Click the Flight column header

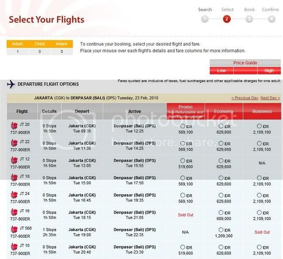tap(22, 111)
